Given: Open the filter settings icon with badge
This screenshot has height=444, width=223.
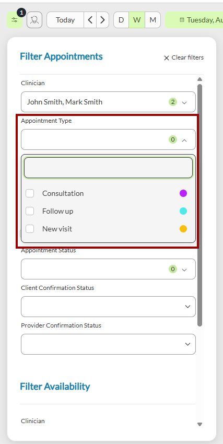Looking at the screenshot, I should tap(15, 20).
